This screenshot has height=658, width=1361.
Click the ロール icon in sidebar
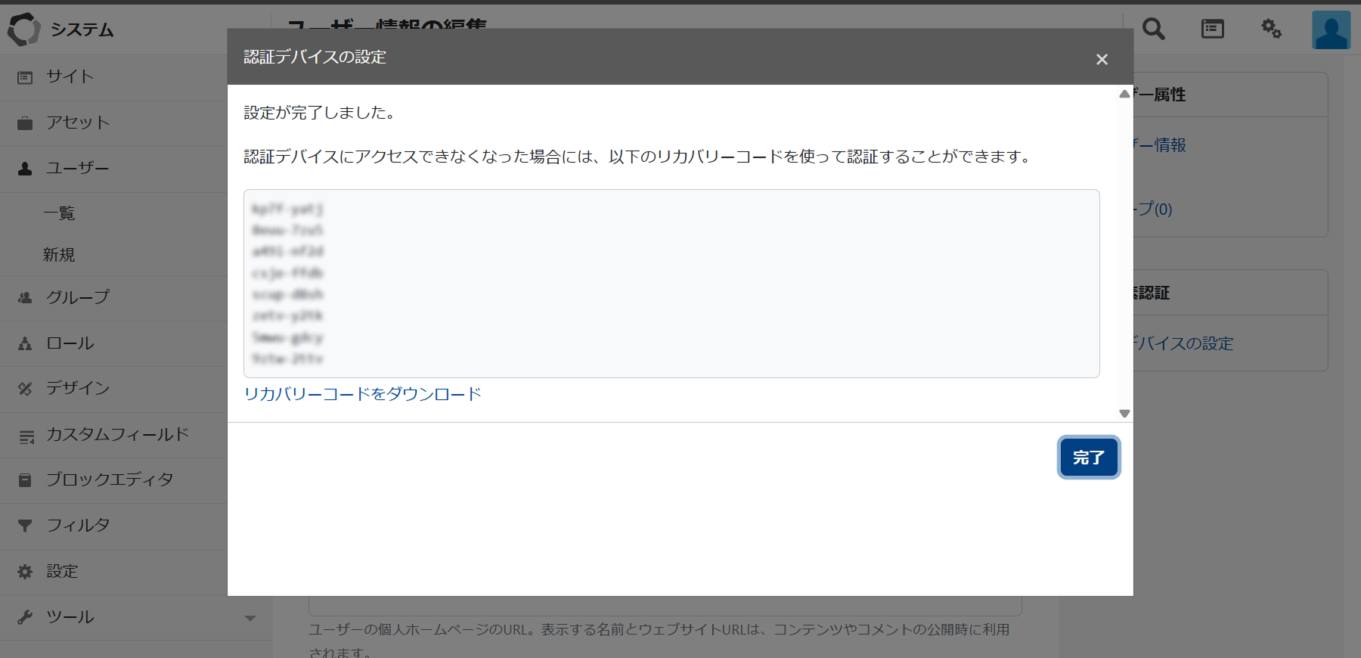[x=25, y=343]
